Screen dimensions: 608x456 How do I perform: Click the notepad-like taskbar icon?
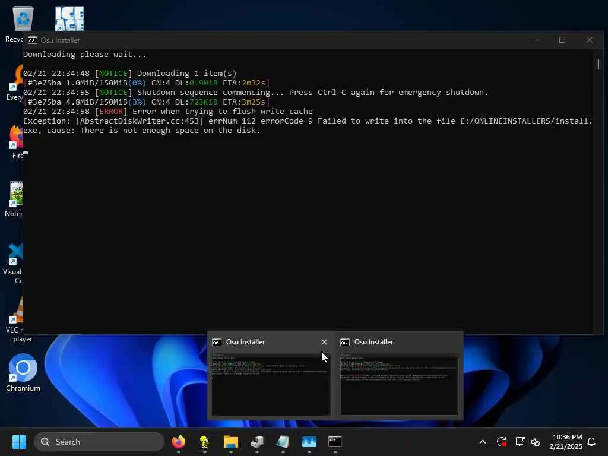[x=283, y=441]
